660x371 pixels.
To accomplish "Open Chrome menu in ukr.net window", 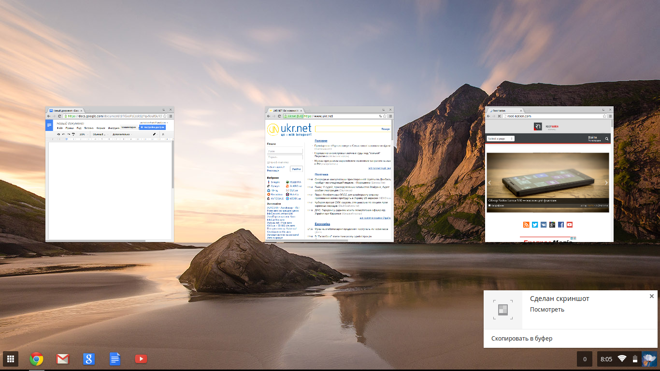I will (391, 116).
